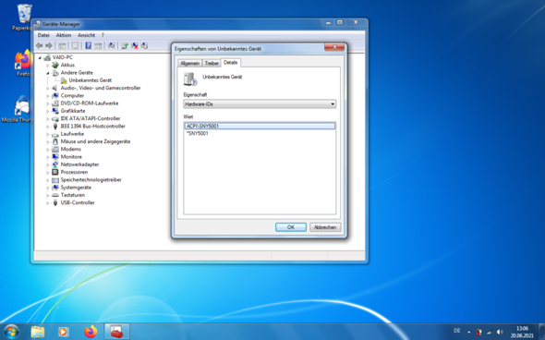Select the Speichertechnologietreiber tree entry
Screen dimensions: 545x340
(91, 180)
